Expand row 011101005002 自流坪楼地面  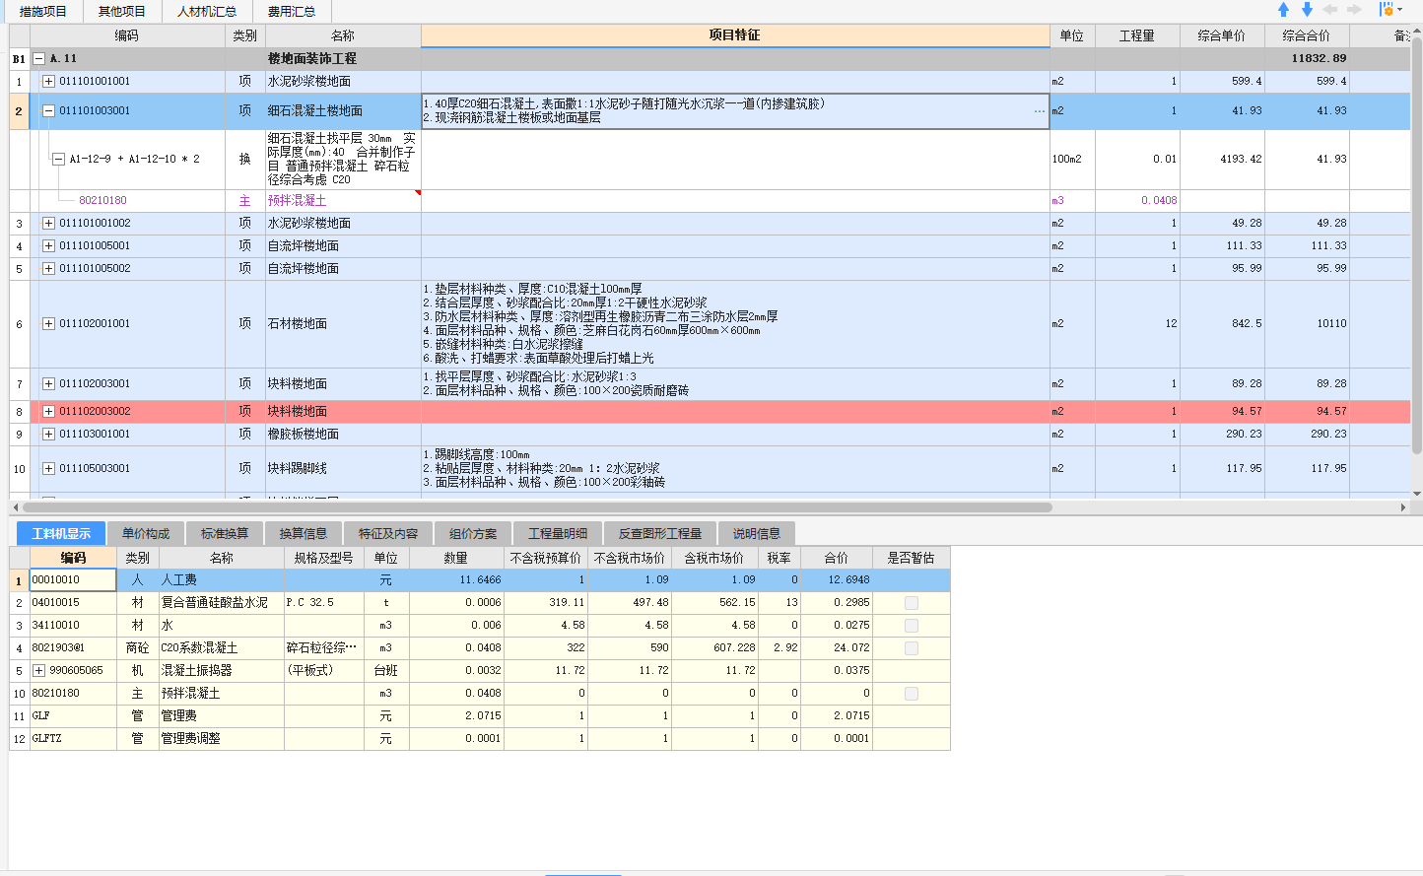(48, 269)
